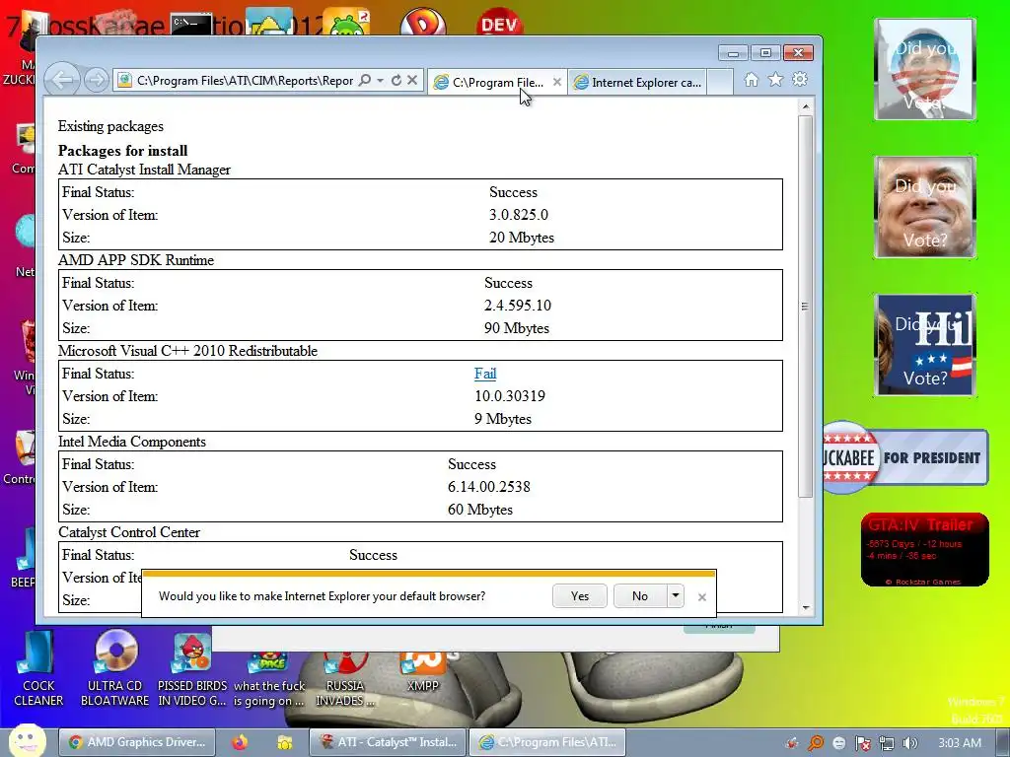This screenshot has height=757, width=1010.
Task: Open the ULTRA CD BLOATWARE desktop icon
Action: pos(114,668)
